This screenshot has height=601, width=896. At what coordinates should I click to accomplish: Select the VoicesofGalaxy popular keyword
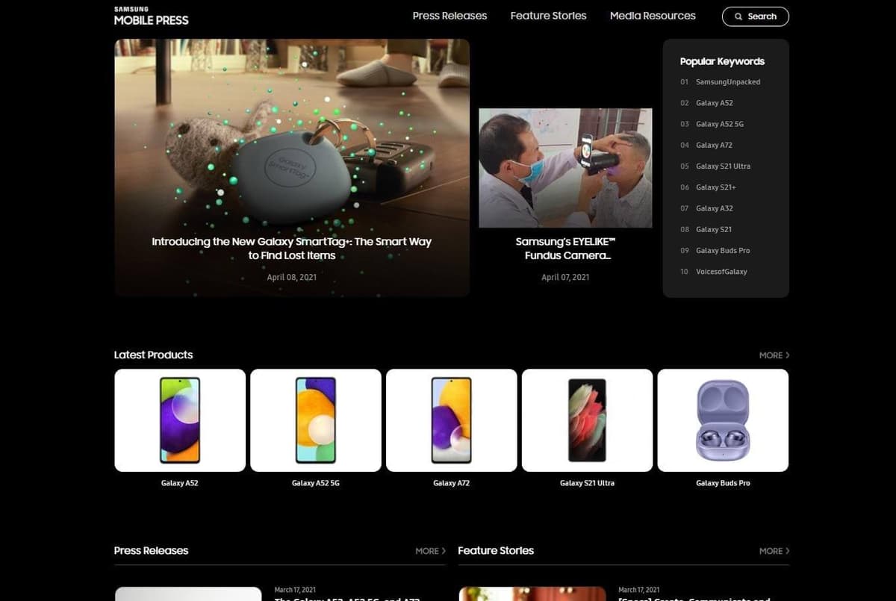pos(721,271)
